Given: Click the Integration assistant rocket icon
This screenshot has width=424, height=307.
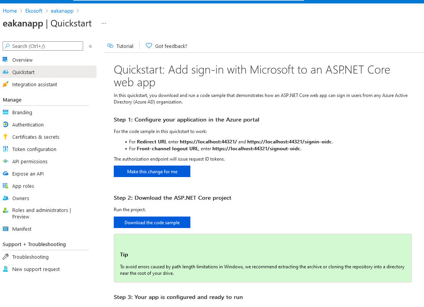Looking at the screenshot, I should [5, 84].
